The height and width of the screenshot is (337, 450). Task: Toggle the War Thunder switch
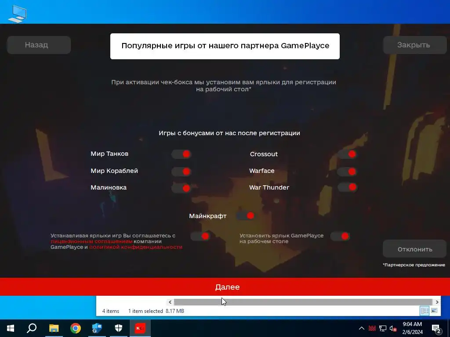tap(347, 187)
